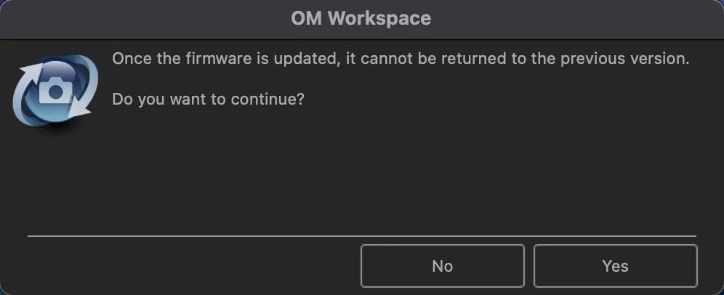Click the camera symbol inside the blue icon

(x=54, y=92)
